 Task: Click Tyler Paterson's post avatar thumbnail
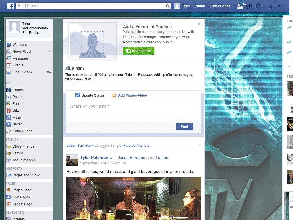click(x=72, y=160)
